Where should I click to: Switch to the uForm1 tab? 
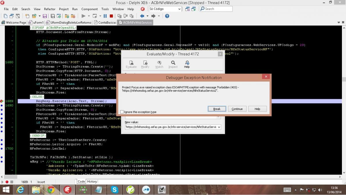point(36,22)
